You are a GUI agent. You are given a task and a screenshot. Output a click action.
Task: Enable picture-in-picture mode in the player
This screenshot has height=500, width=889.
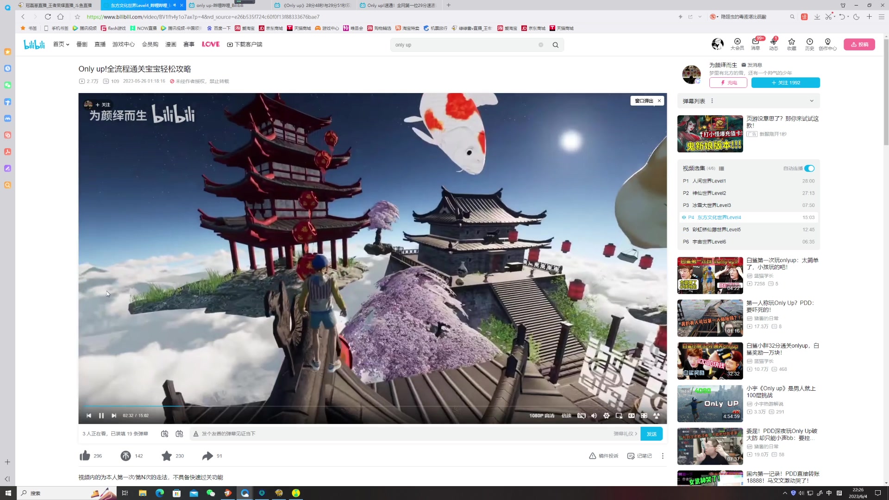619,416
